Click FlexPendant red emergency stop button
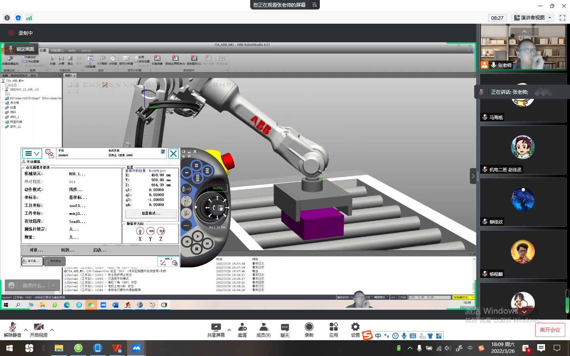This screenshot has width=570, height=356. coord(227,161)
